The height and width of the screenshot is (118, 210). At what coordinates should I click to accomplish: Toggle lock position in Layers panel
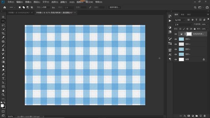[187, 29]
